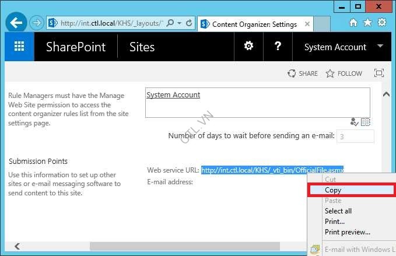Open the address bar search dropdown arrow
Image resolution: width=396 pixels, height=256 pixels.
(x=179, y=23)
